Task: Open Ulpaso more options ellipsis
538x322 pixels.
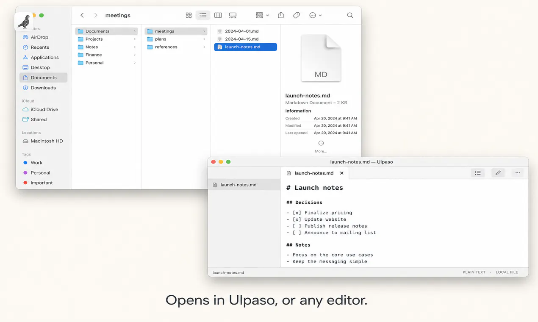Action: tap(518, 173)
